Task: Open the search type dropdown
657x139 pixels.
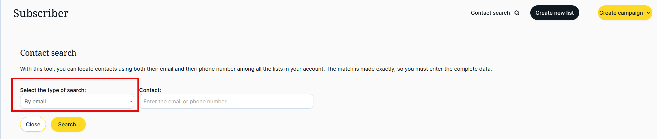Action: tap(77, 101)
